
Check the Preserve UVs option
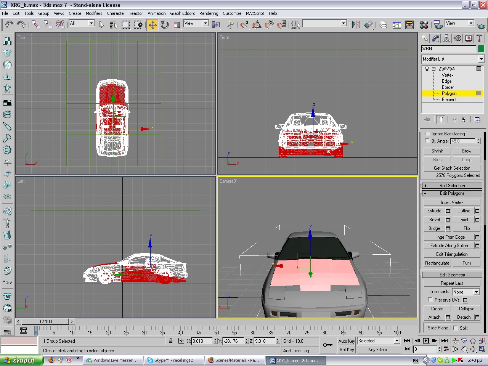430,300
